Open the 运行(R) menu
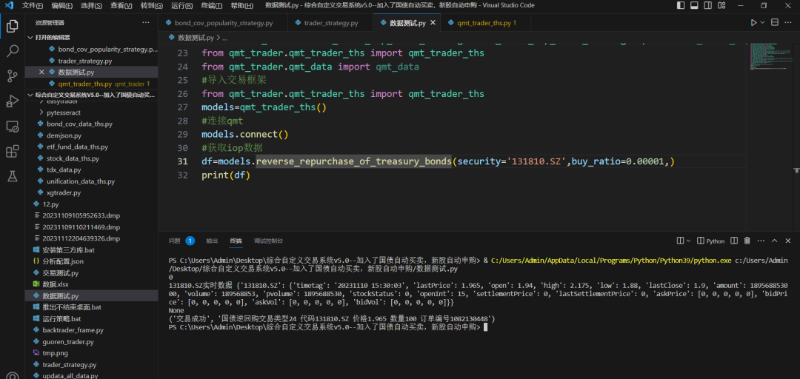The height and width of the screenshot is (379, 800). click(x=182, y=6)
